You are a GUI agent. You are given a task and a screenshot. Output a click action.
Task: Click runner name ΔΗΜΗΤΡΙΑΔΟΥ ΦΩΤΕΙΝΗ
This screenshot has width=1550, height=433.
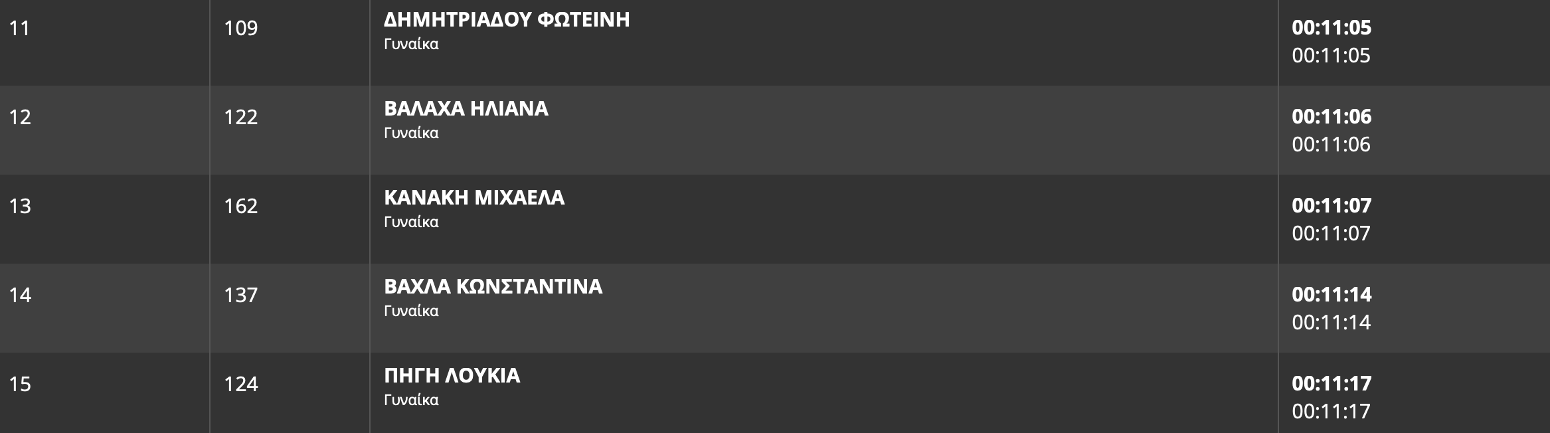tap(507, 20)
